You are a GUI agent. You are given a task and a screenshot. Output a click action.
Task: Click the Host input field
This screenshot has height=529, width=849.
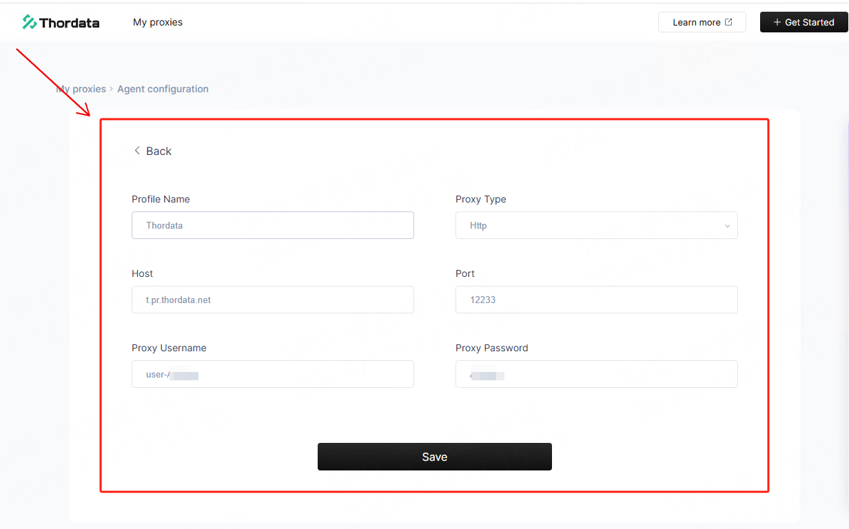(273, 300)
